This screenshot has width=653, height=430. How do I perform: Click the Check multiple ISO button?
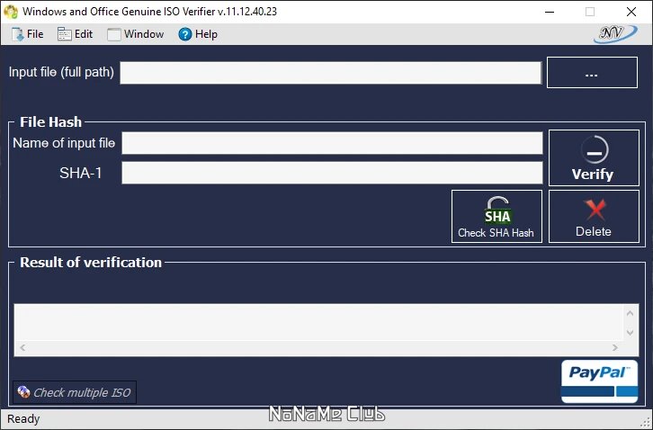click(x=75, y=392)
